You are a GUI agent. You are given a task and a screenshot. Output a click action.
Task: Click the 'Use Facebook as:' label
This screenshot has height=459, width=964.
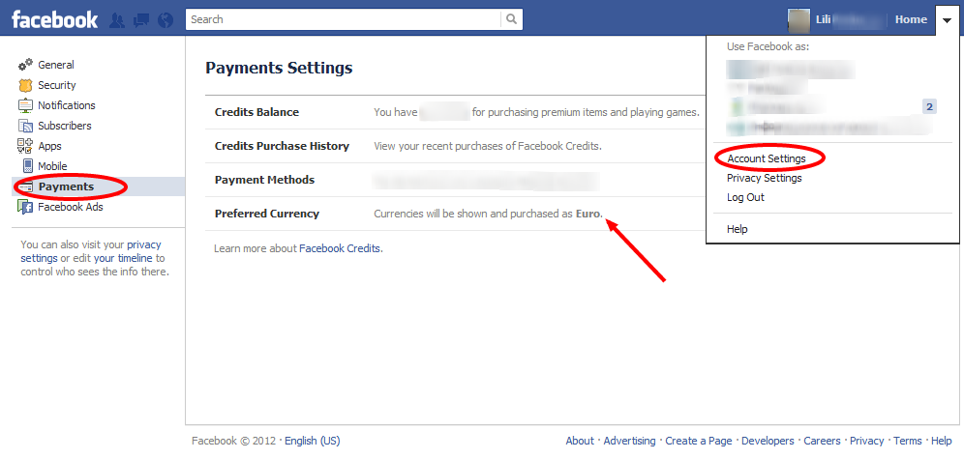(x=768, y=46)
